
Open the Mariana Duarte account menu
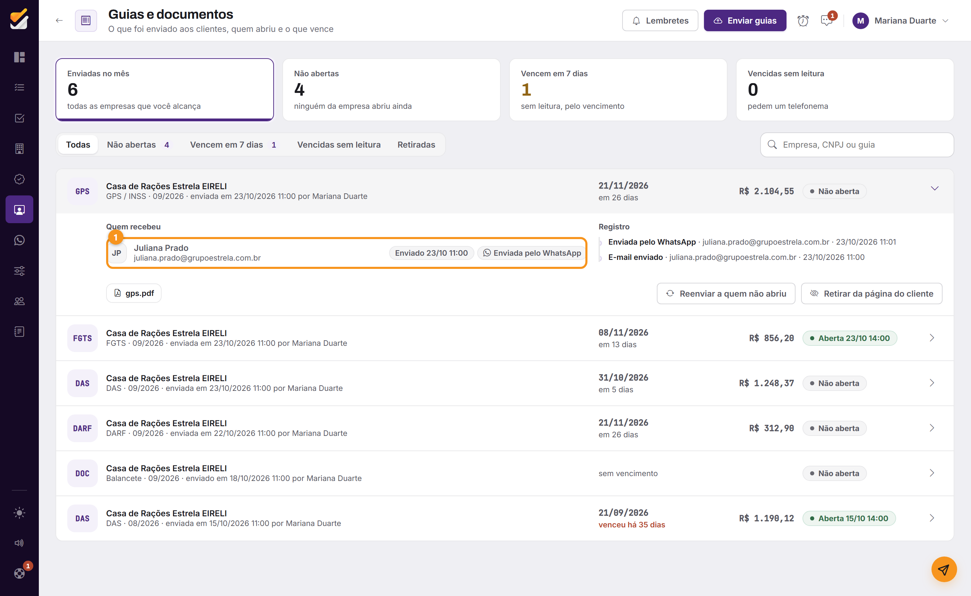tap(900, 20)
